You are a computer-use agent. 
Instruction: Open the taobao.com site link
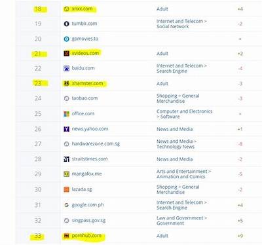point(84,98)
